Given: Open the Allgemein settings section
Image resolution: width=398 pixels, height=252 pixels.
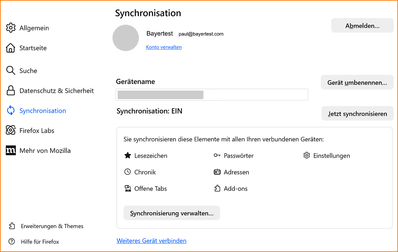Looking at the screenshot, I should pyautogui.click(x=11, y=28).
